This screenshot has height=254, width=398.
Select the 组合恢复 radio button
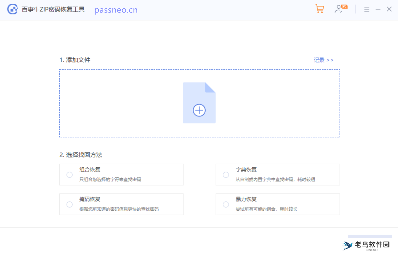coord(69,174)
